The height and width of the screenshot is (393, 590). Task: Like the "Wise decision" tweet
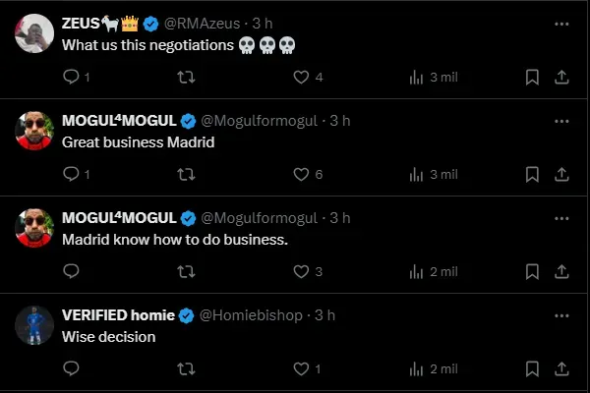tap(302, 368)
